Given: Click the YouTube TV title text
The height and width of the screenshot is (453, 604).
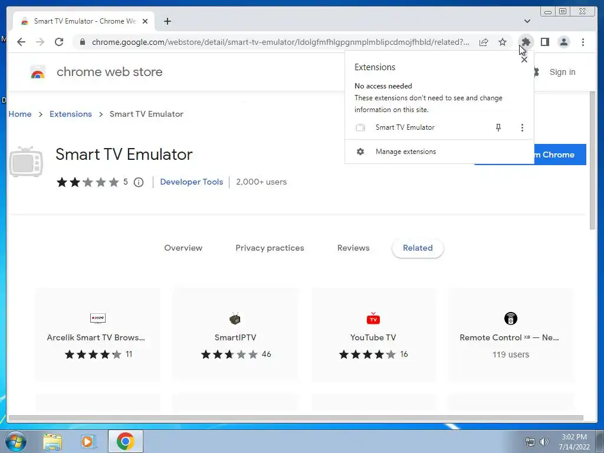Looking at the screenshot, I should 373,337.
